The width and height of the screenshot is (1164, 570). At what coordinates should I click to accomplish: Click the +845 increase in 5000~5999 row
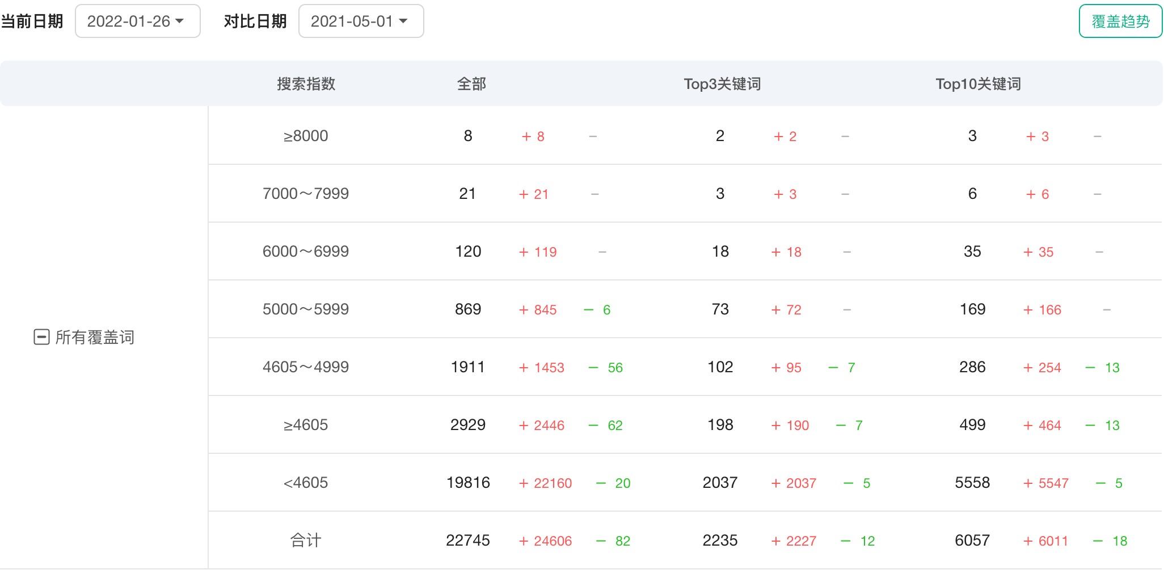[x=538, y=310]
